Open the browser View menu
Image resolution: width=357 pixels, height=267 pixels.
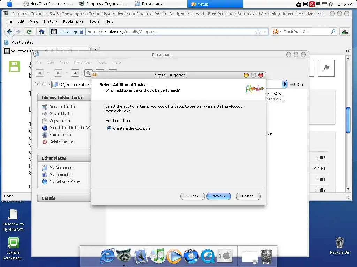click(x=34, y=21)
